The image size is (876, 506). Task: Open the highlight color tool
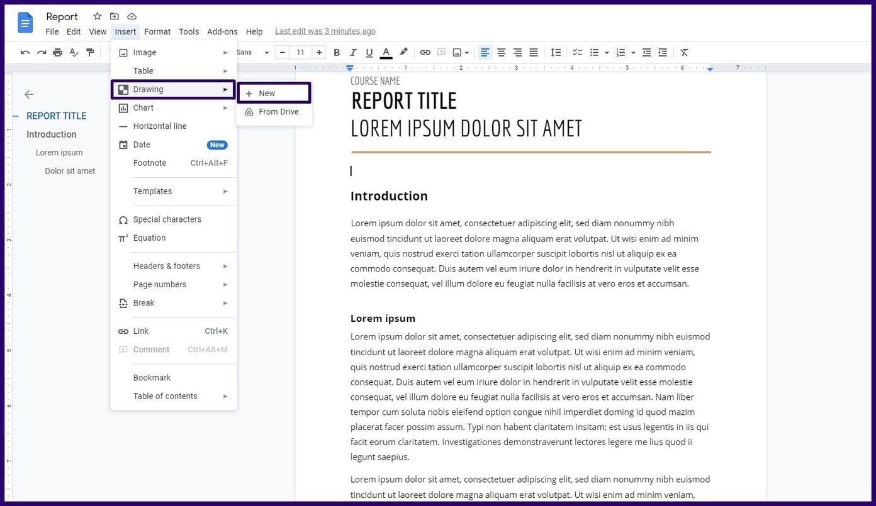pyautogui.click(x=404, y=52)
